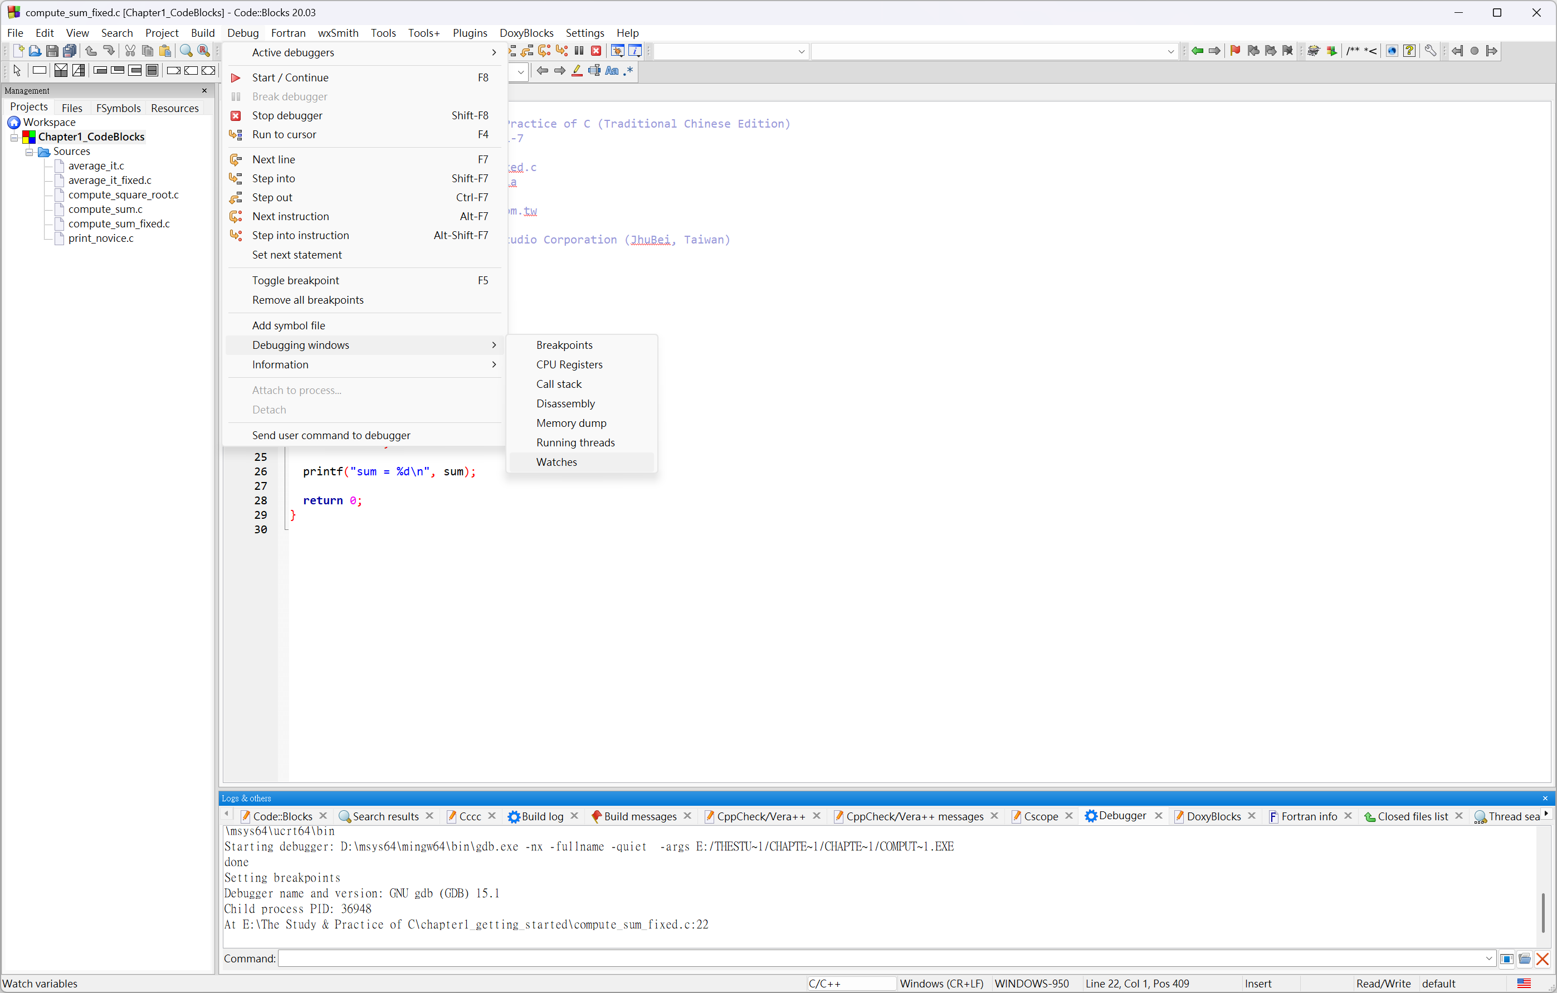
Task: Click the Break debugger pause toolbar icon
Action: click(x=579, y=51)
